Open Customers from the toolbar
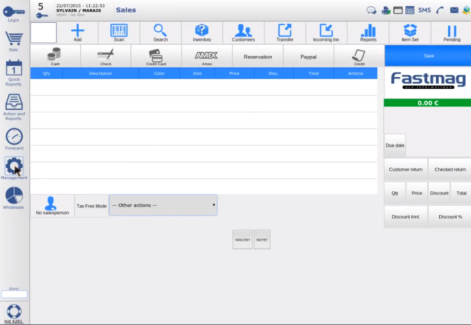This screenshot has height=325, width=471. (x=243, y=31)
